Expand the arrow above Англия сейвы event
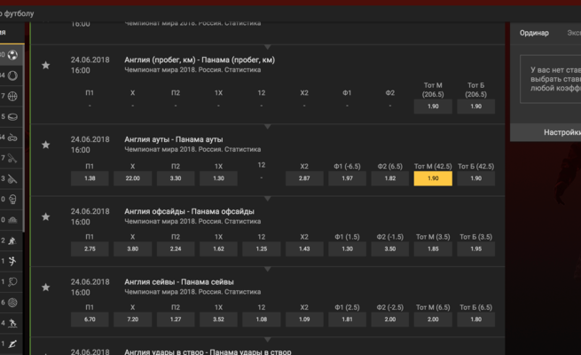The image size is (581, 355). [x=269, y=268]
